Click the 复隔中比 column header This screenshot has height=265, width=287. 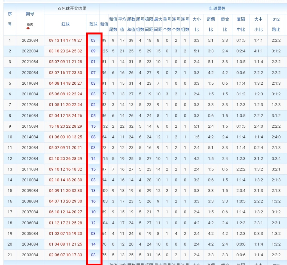[x=241, y=24]
